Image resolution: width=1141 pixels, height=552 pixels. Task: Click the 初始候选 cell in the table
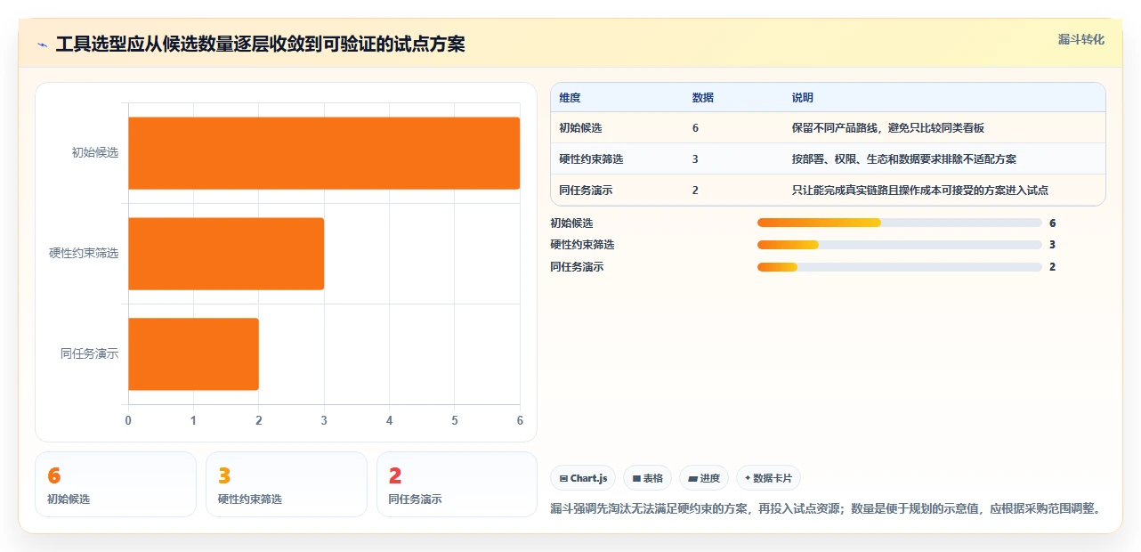pos(580,128)
